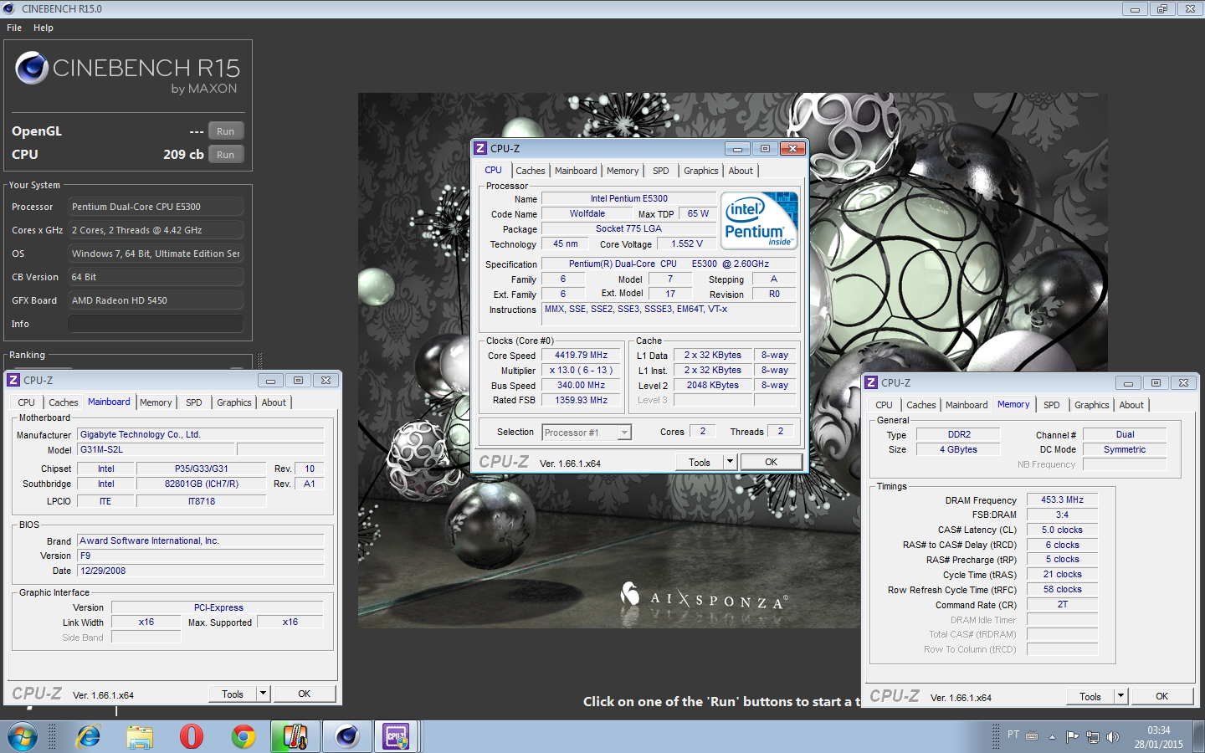Switch to CPU-Z app in the taskbar
1205x753 pixels.
point(396,736)
